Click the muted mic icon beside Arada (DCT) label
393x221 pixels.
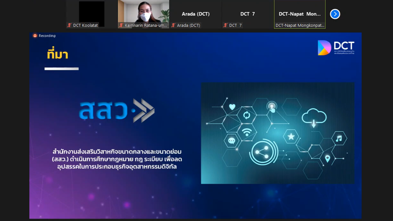[x=173, y=25]
